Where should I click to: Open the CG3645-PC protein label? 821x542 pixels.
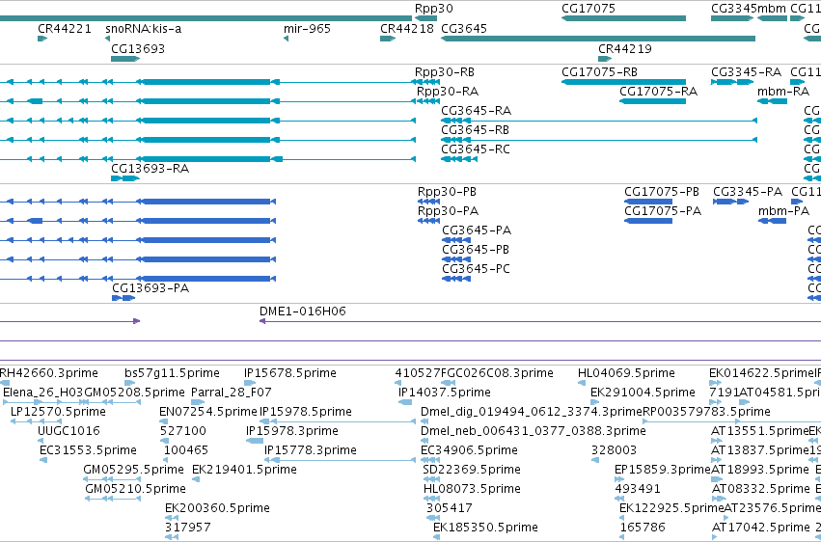coord(476,269)
